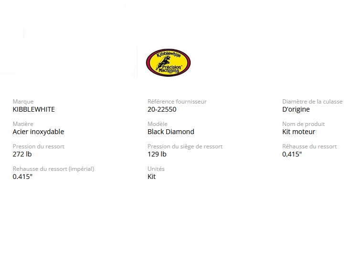This screenshot has width=362, height=261.
Task: Select the Black Diamond model value
Action: pos(171,132)
